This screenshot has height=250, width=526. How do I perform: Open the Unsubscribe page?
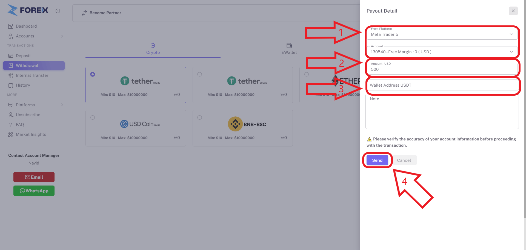pos(34,115)
